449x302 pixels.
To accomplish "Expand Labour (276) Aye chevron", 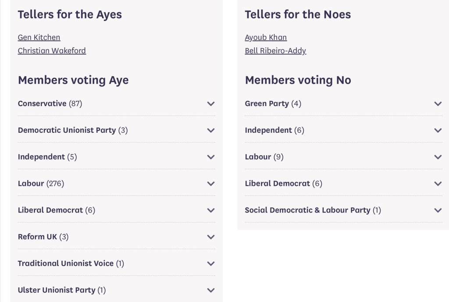I will [x=211, y=184].
